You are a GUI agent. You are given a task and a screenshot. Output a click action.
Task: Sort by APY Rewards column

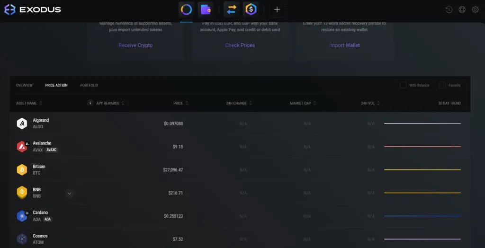[x=110, y=103]
